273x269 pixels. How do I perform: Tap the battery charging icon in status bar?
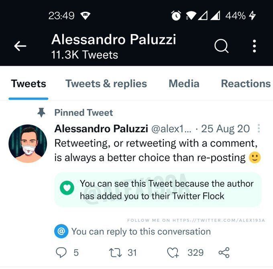pos(252,16)
